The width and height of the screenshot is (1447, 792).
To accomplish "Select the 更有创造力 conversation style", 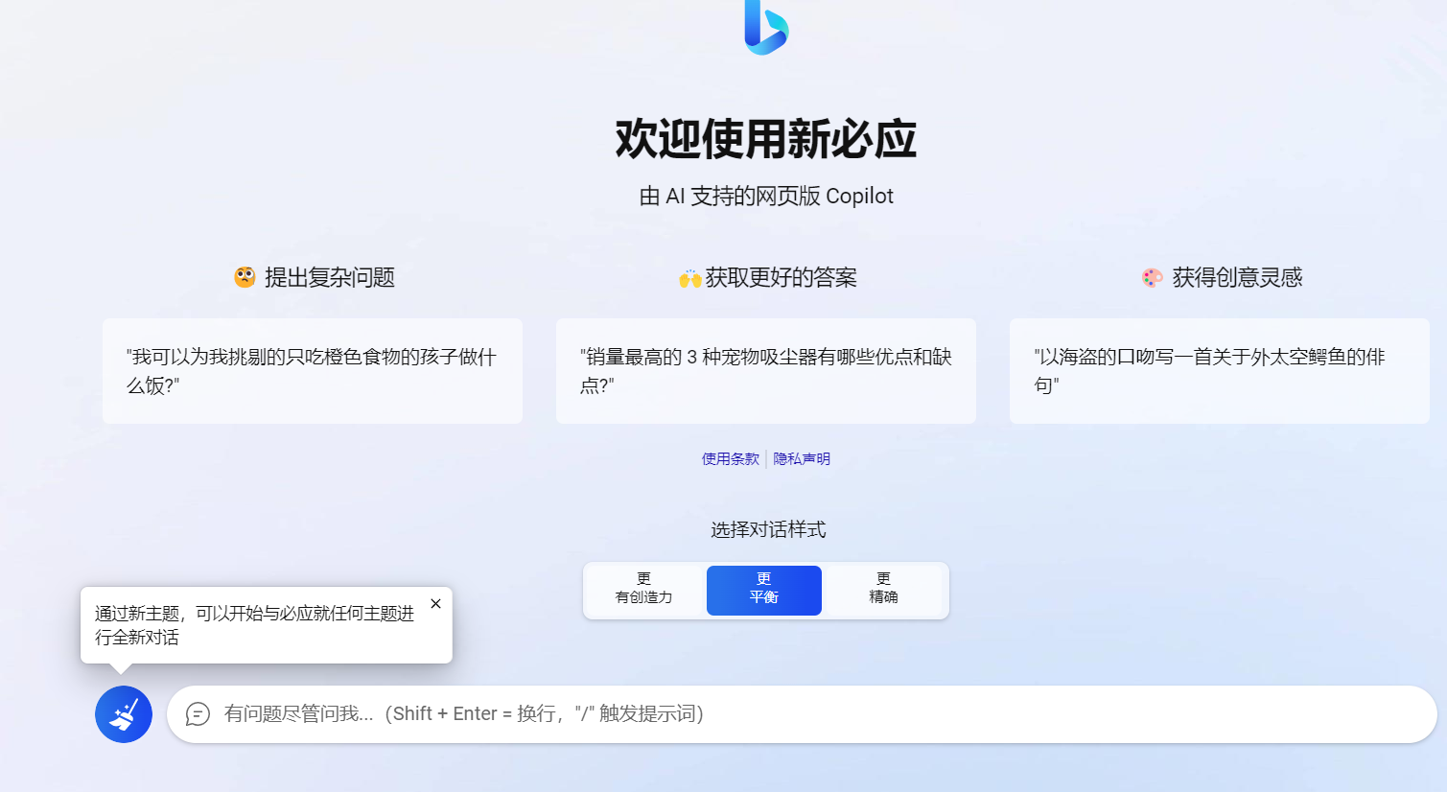I will (x=644, y=590).
